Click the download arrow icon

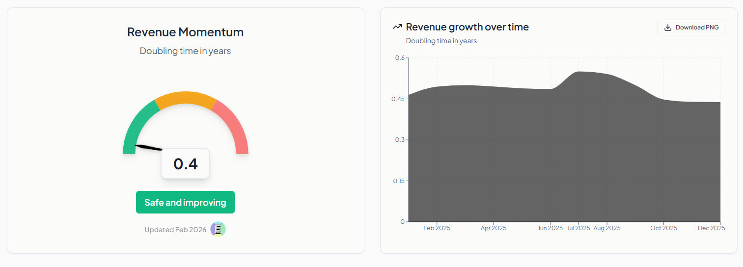667,27
